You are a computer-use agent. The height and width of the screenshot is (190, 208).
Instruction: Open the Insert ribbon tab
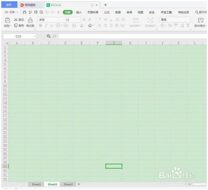point(79,12)
